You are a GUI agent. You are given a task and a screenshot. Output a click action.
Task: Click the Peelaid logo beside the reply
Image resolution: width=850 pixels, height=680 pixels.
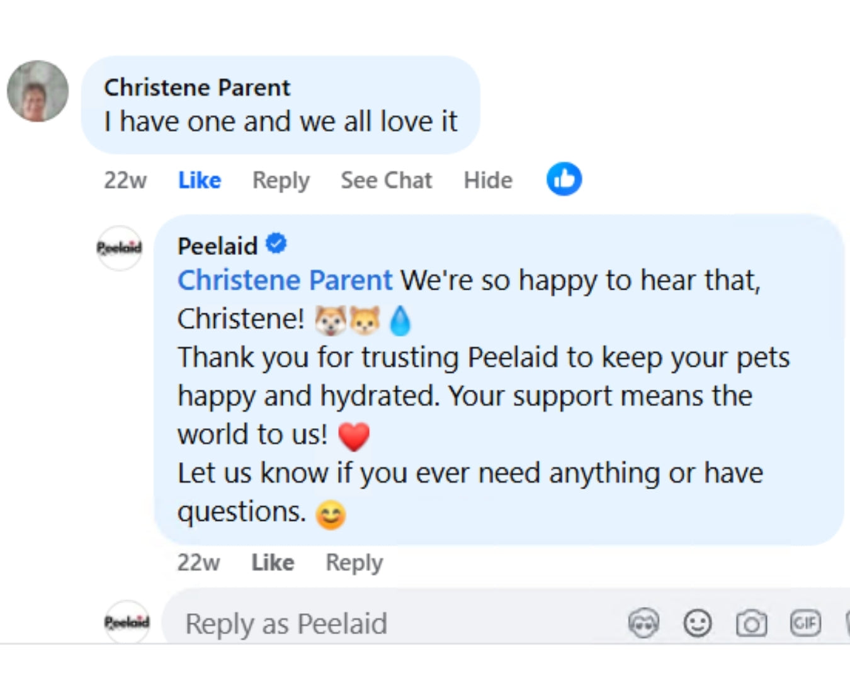click(x=119, y=247)
